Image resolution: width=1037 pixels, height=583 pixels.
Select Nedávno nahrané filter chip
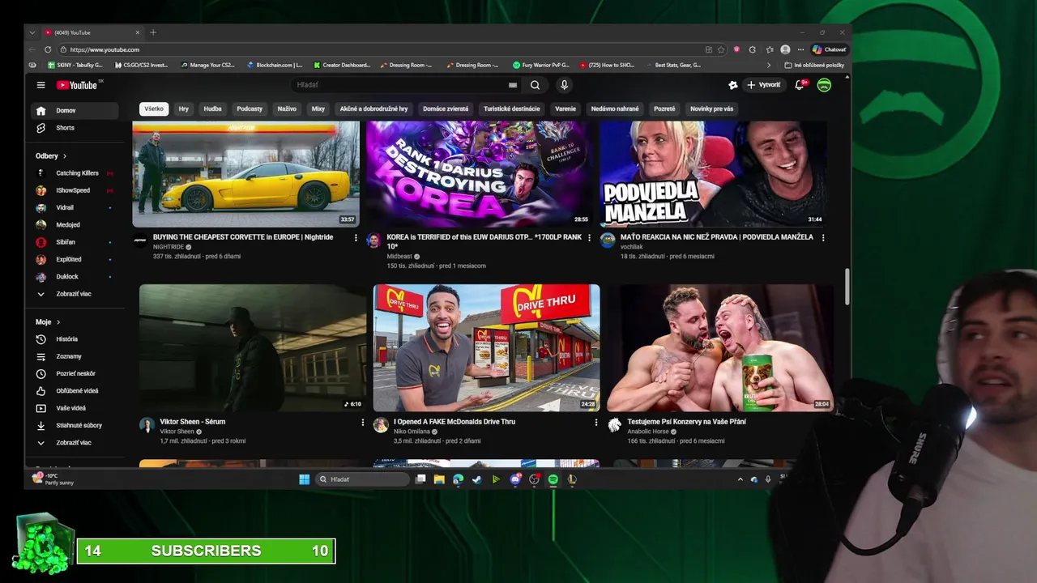615,109
